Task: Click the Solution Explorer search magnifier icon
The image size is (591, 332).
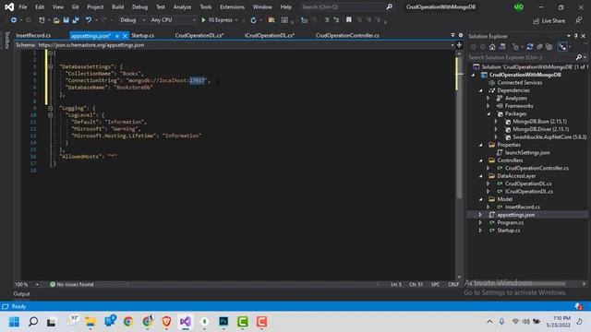Action: click(579, 57)
